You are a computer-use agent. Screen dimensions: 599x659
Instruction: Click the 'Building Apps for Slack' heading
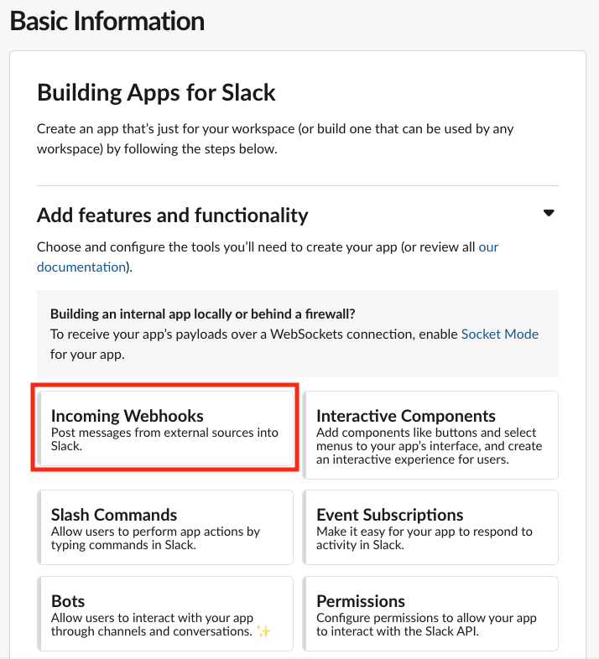[156, 92]
